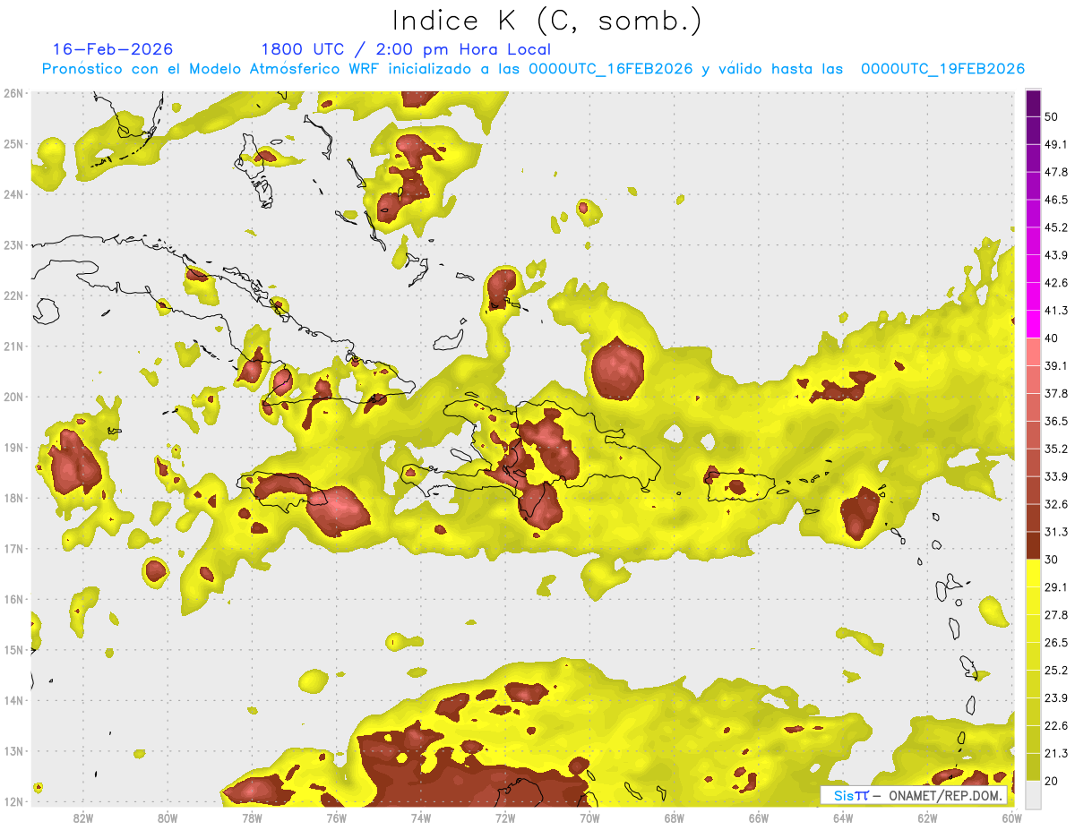
Task: Click the '23N' latitude label
Action: point(13,244)
